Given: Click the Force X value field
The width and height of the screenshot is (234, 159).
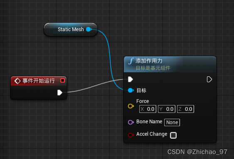Looking at the screenshot, I should 148,109.
